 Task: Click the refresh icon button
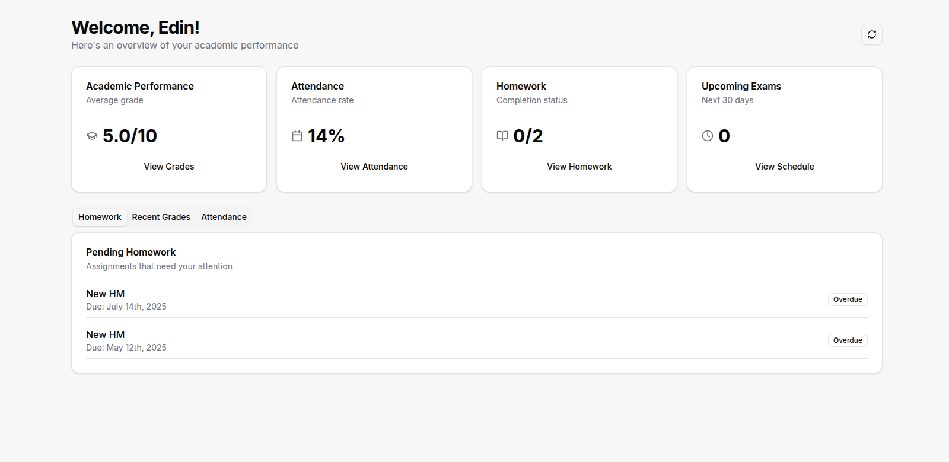[871, 34]
